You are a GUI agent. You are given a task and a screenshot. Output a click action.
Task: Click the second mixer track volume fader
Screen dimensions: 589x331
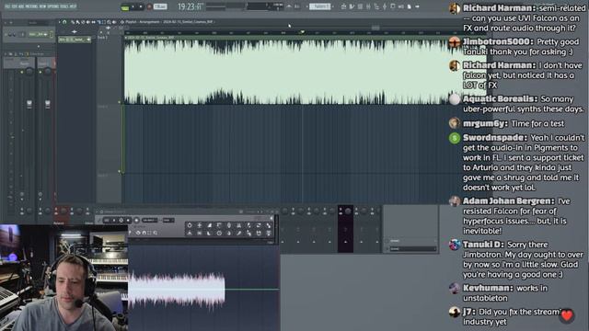click(47, 104)
